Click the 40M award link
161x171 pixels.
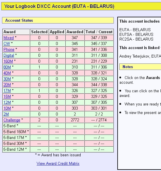(x=7, y=73)
